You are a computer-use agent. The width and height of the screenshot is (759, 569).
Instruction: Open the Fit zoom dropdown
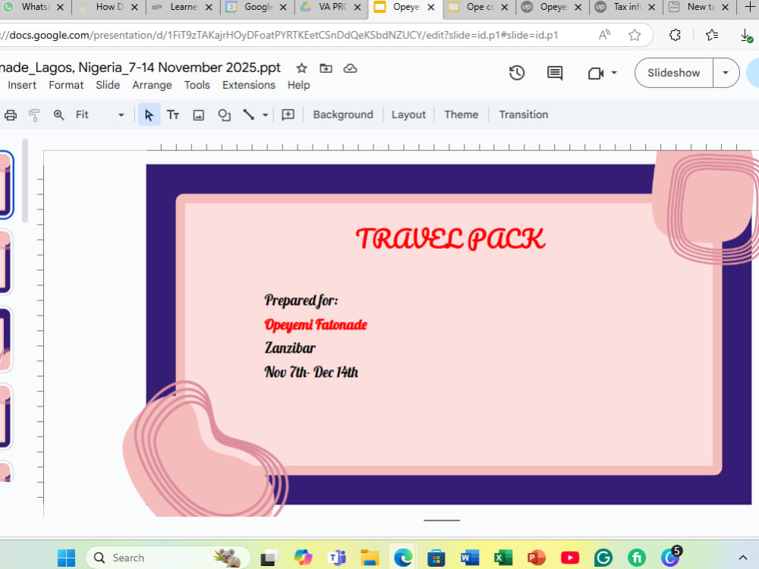(x=99, y=115)
